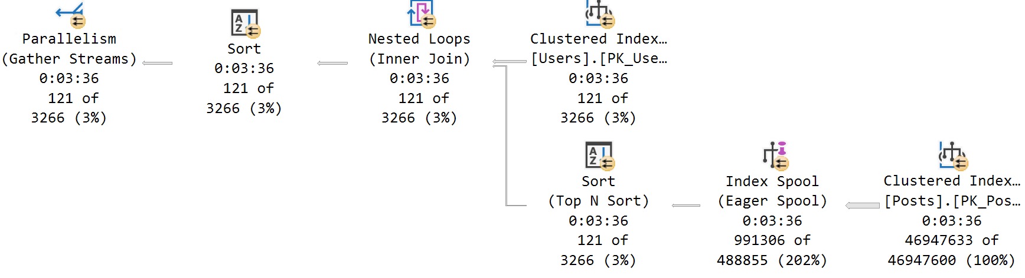Screen dimensions: 1025x278
Task: Click the Nested Loops join icon
Action: [420, 14]
